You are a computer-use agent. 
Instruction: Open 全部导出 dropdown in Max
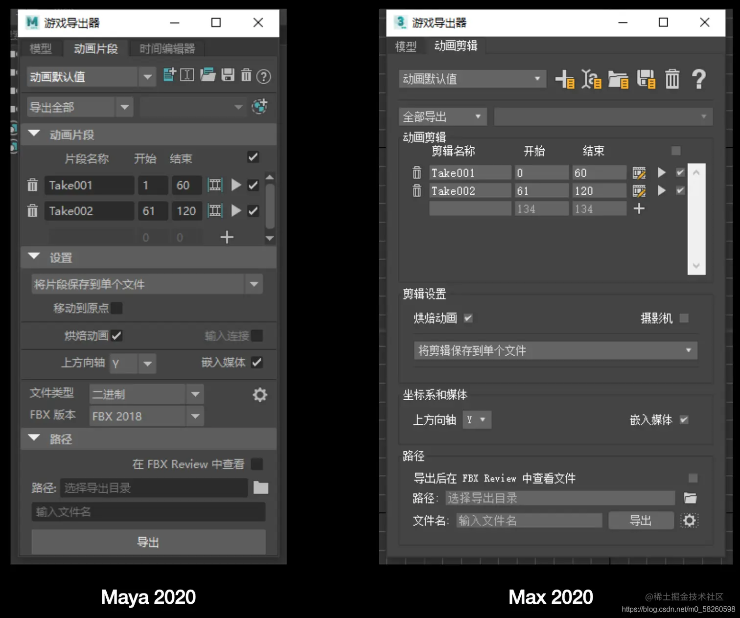443,117
